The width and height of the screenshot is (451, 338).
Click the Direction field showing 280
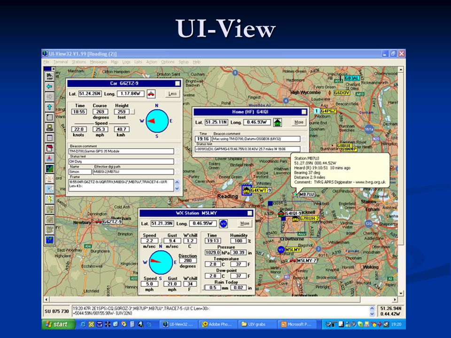[x=188, y=261]
